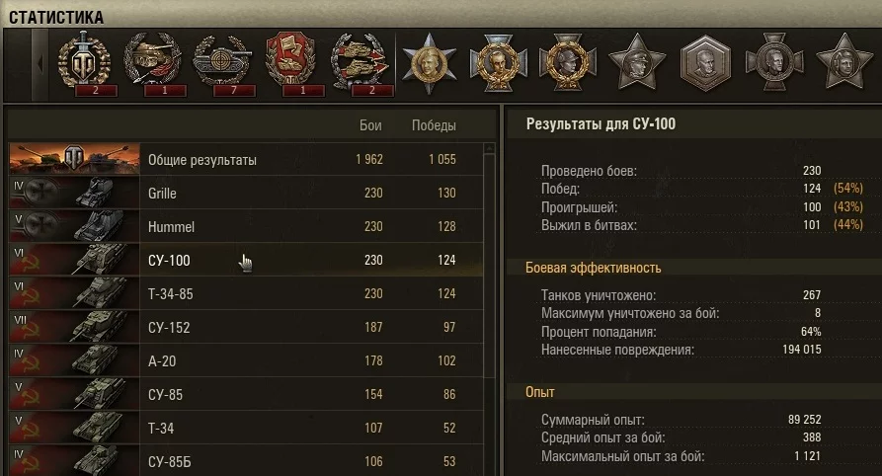Click the tank-with-arrow wreath medal showing 1
882x476 pixels.
coord(153,63)
